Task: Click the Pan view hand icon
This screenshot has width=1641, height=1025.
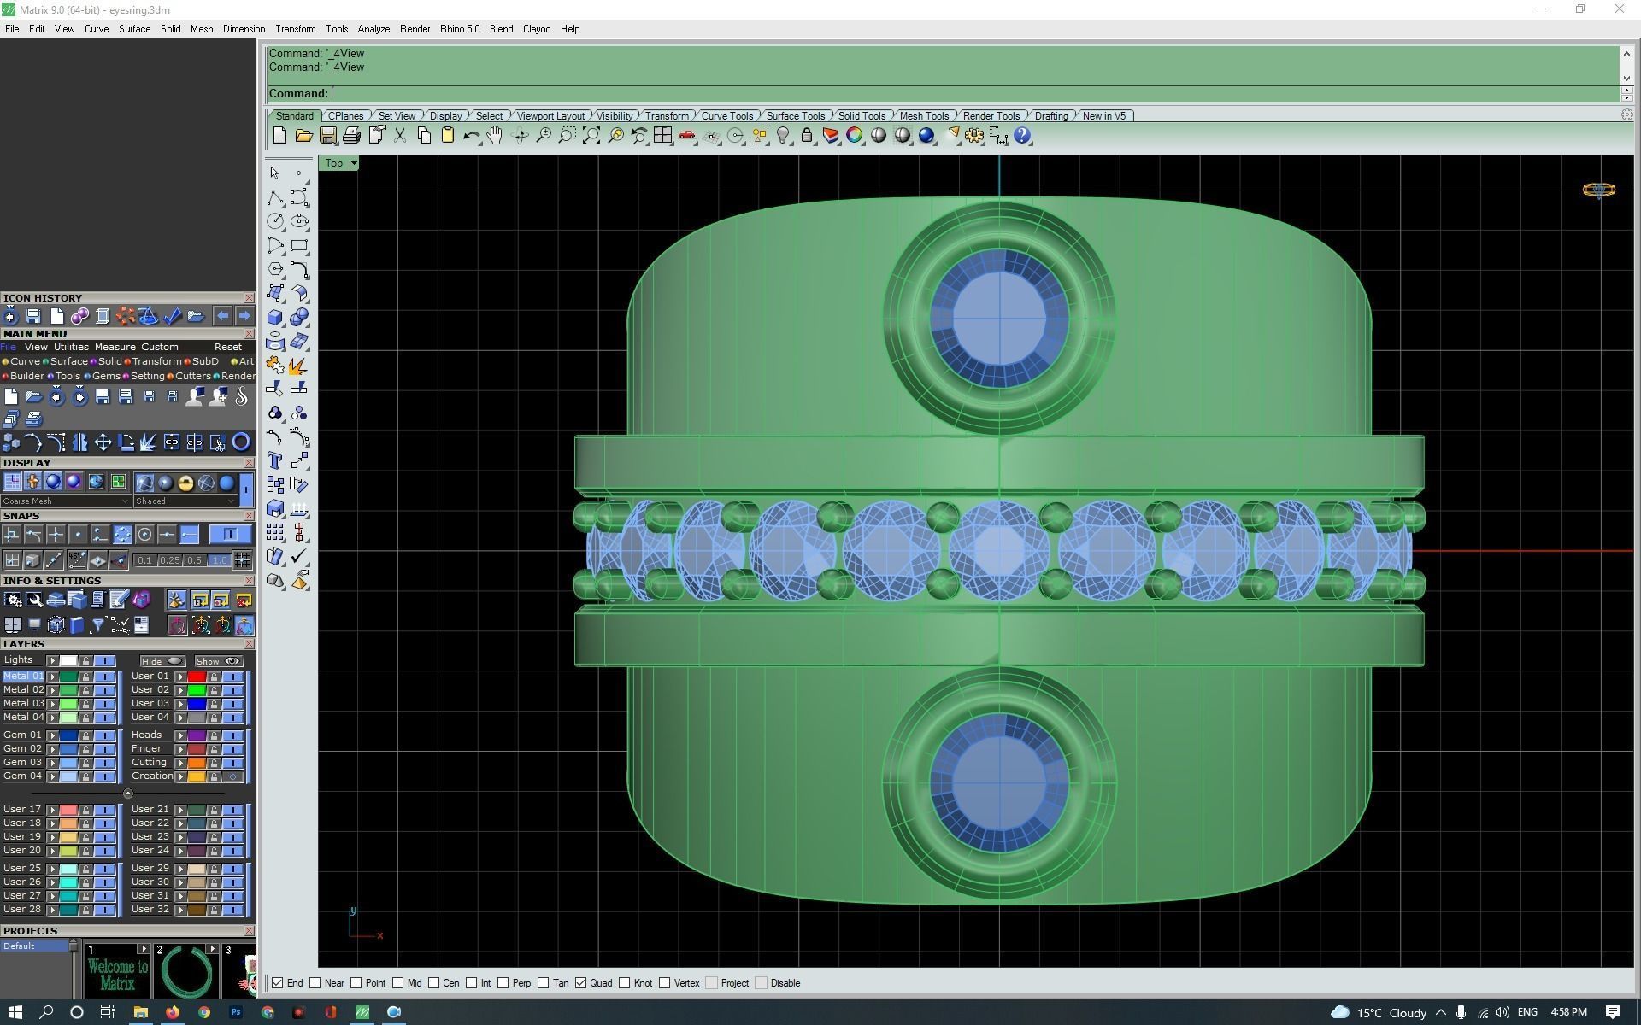Action: (495, 135)
